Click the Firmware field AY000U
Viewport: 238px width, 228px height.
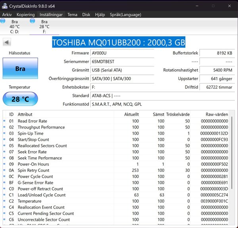[122, 53]
